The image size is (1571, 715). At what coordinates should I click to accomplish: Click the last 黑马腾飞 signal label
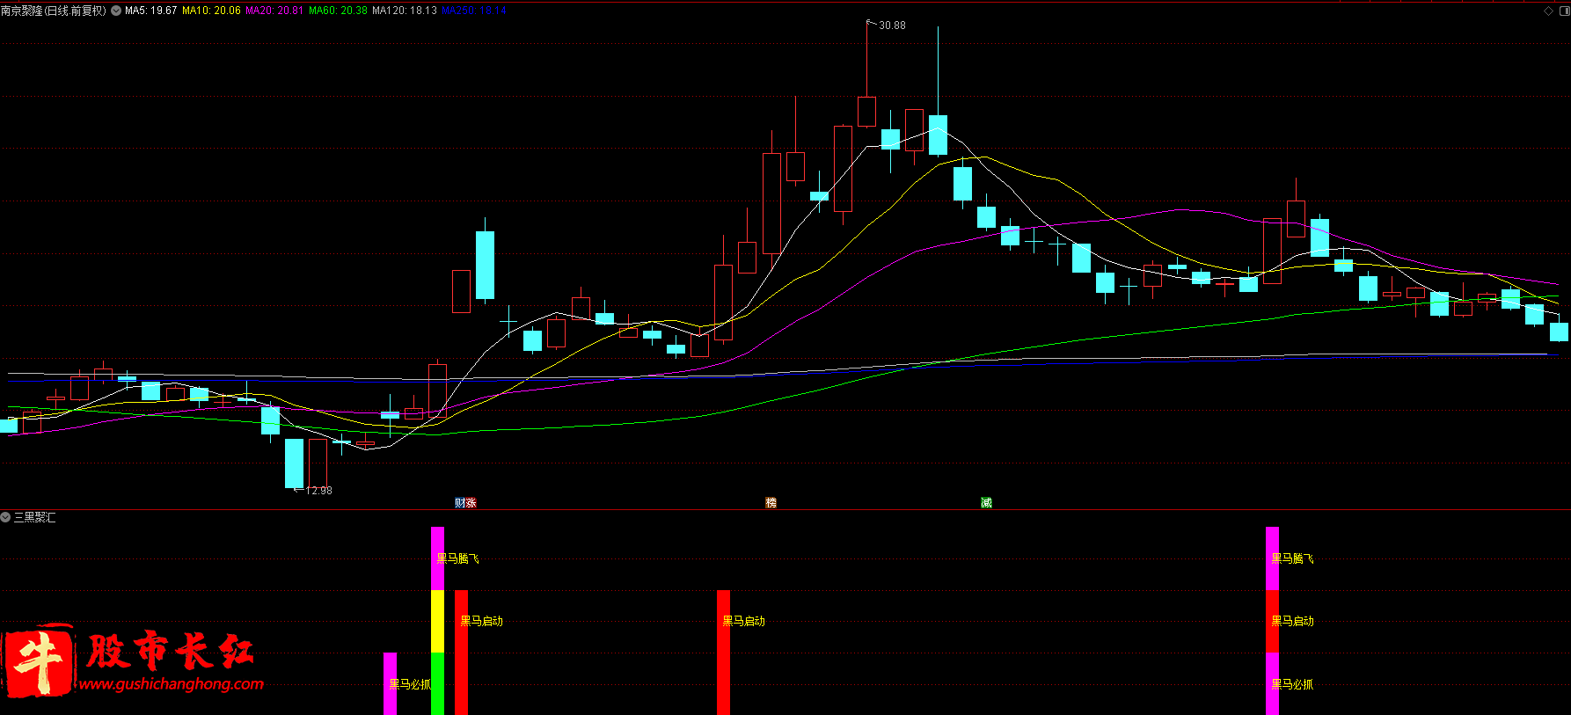1292,558
